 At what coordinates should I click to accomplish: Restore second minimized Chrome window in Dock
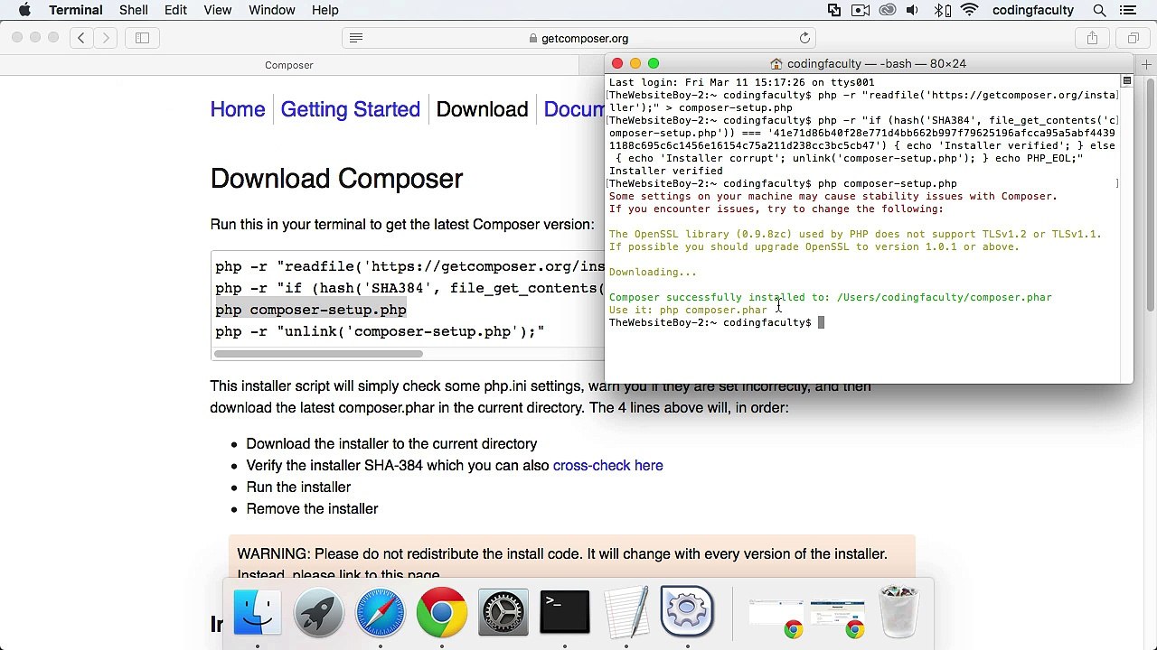pyautogui.click(x=838, y=617)
